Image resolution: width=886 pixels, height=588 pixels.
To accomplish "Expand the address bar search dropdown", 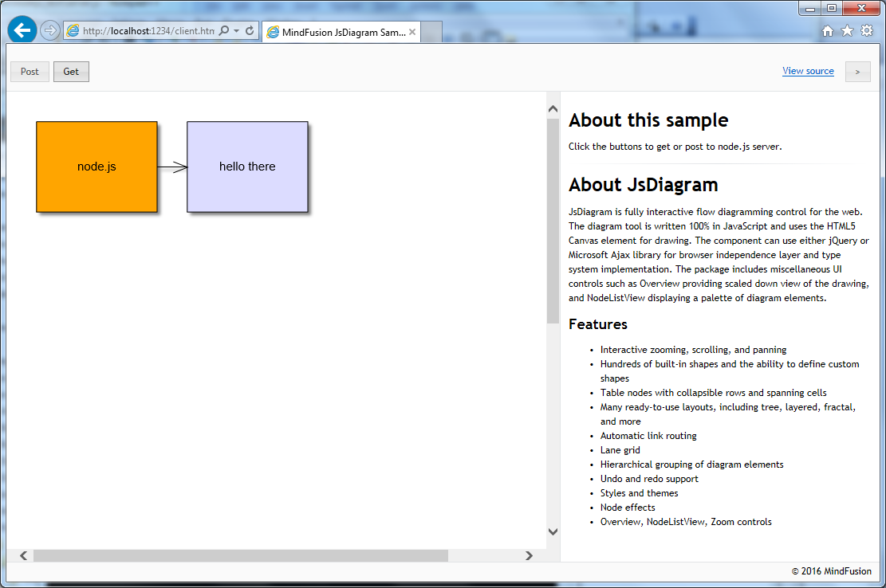I will click(236, 29).
